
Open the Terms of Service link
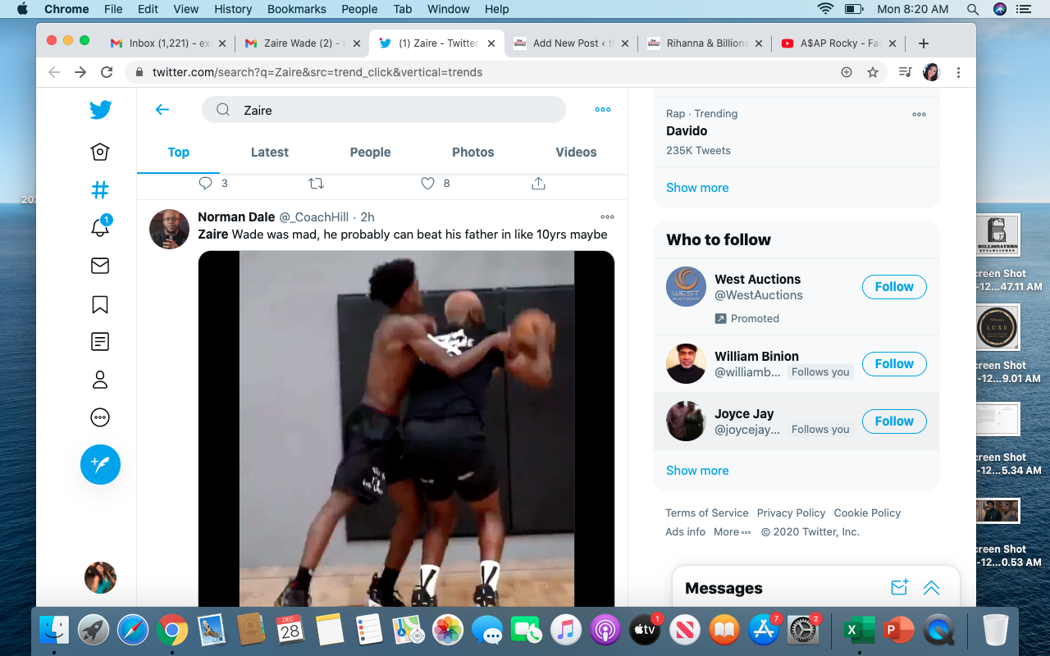[707, 513]
